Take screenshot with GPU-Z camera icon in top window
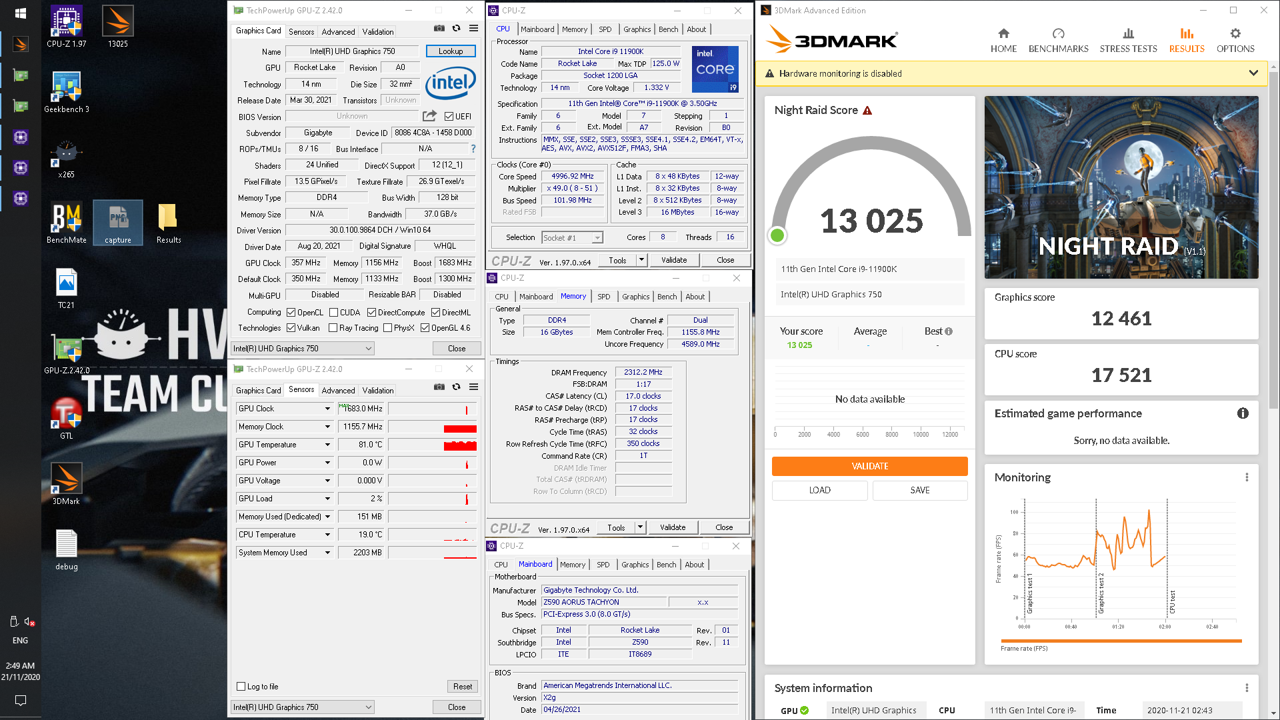1280x720 pixels. [439, 29]
